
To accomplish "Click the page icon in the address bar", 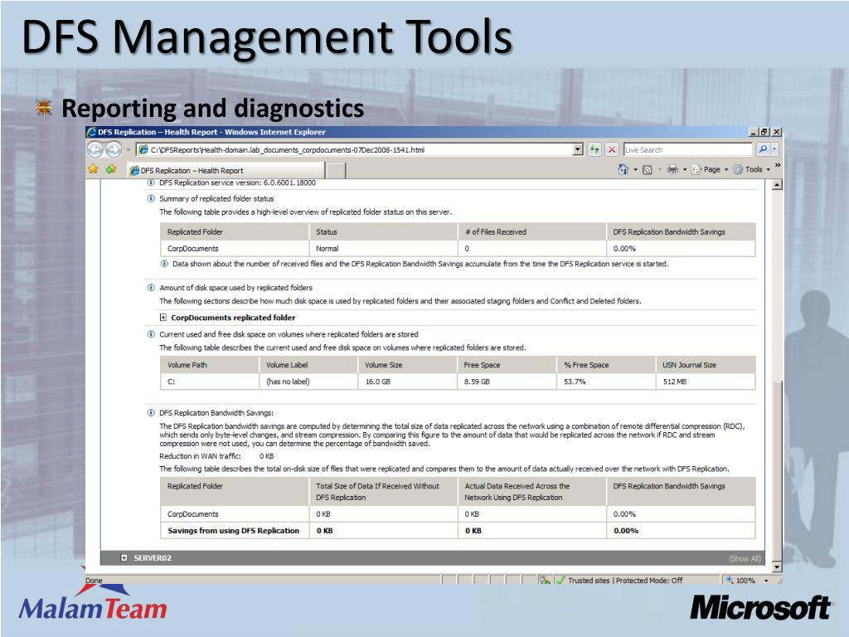I will coord(143,149).
